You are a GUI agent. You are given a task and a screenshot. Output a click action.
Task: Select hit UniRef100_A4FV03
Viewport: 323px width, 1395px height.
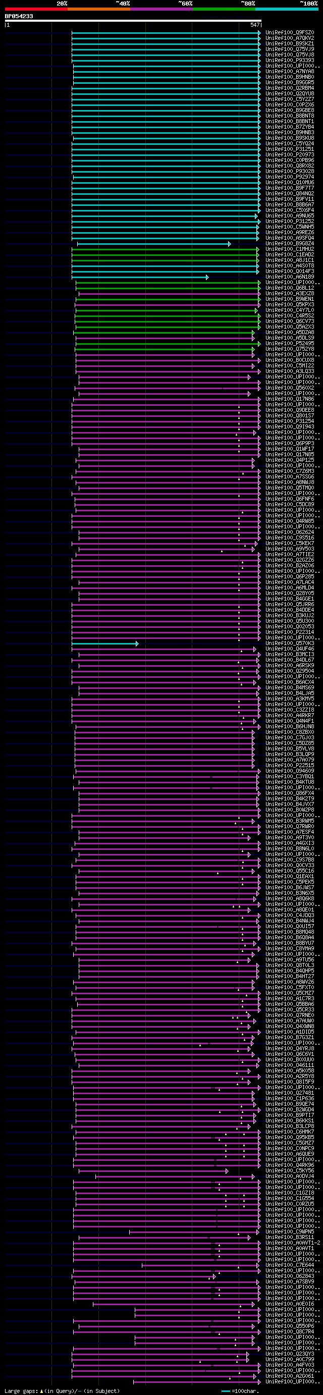[x=289, y=1365]
